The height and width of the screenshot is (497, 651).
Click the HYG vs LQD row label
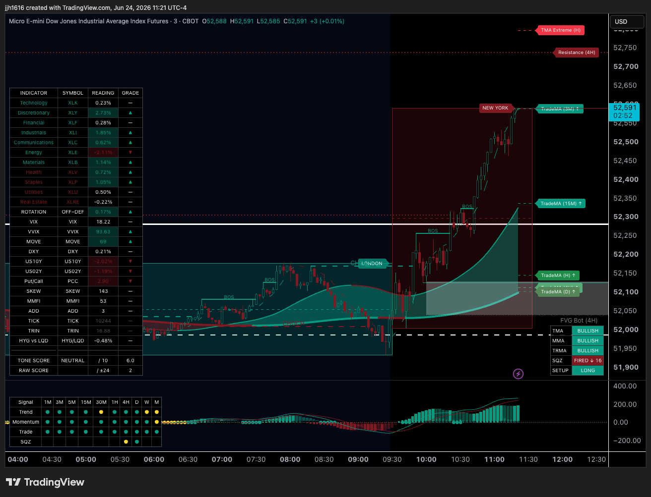pyautogui.click(x=34, y=341)
